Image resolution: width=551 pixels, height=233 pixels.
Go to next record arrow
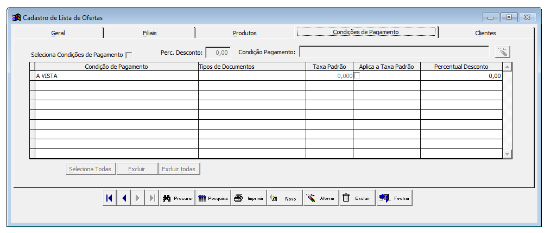[x=138, y=198]
